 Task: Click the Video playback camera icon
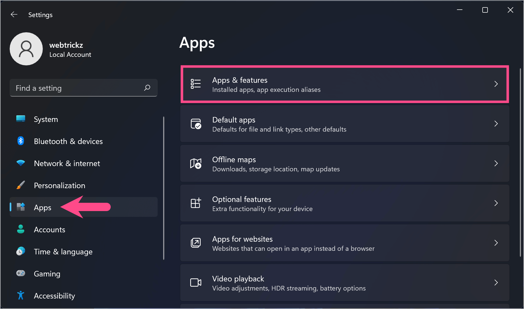pyautogui.click(x=196, y=283)
